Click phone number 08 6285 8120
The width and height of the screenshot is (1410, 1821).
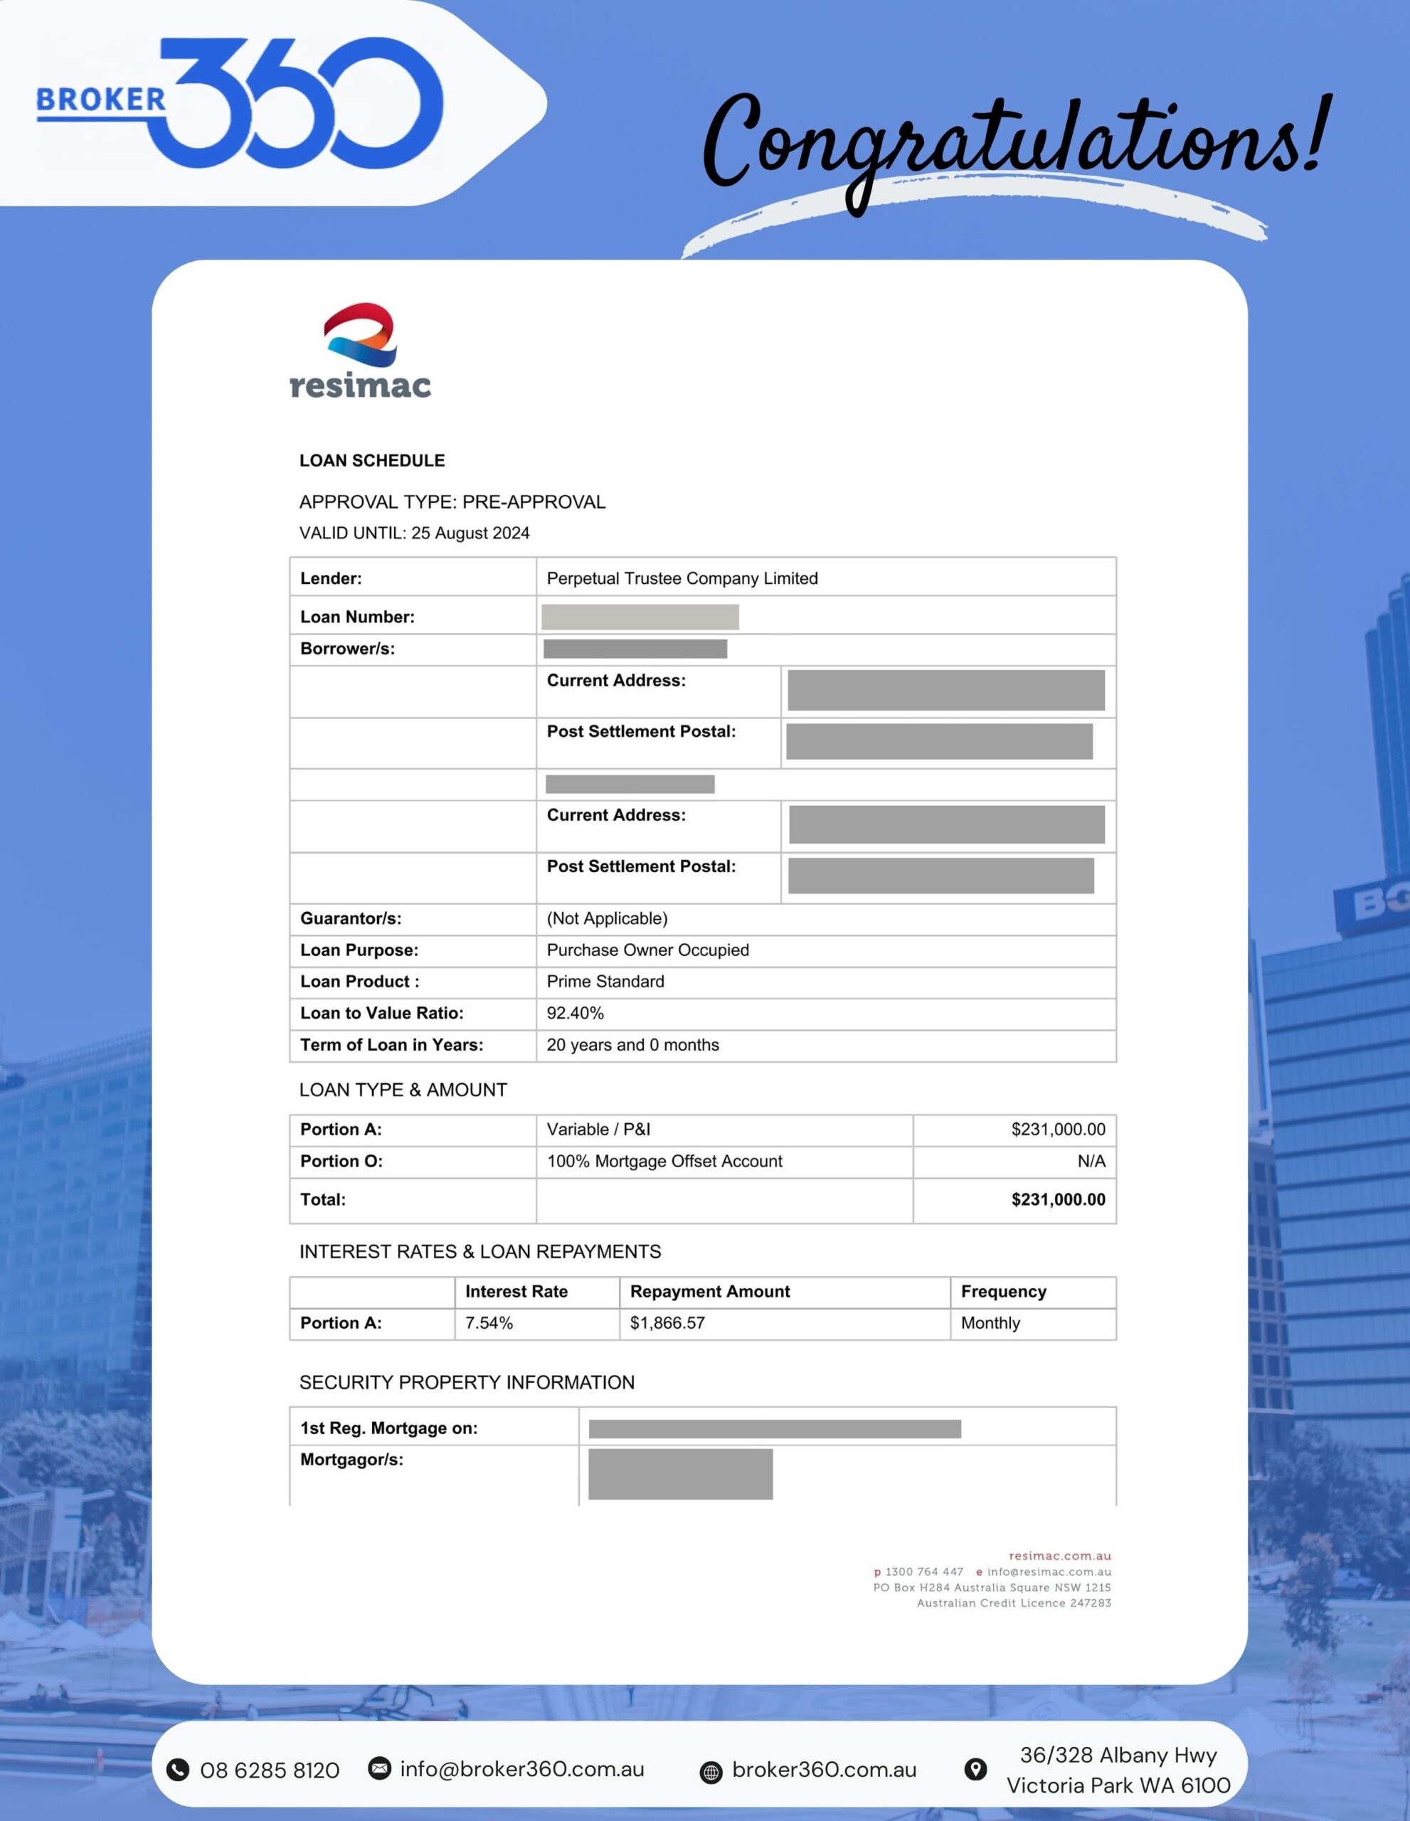[x=270, y=1770]
